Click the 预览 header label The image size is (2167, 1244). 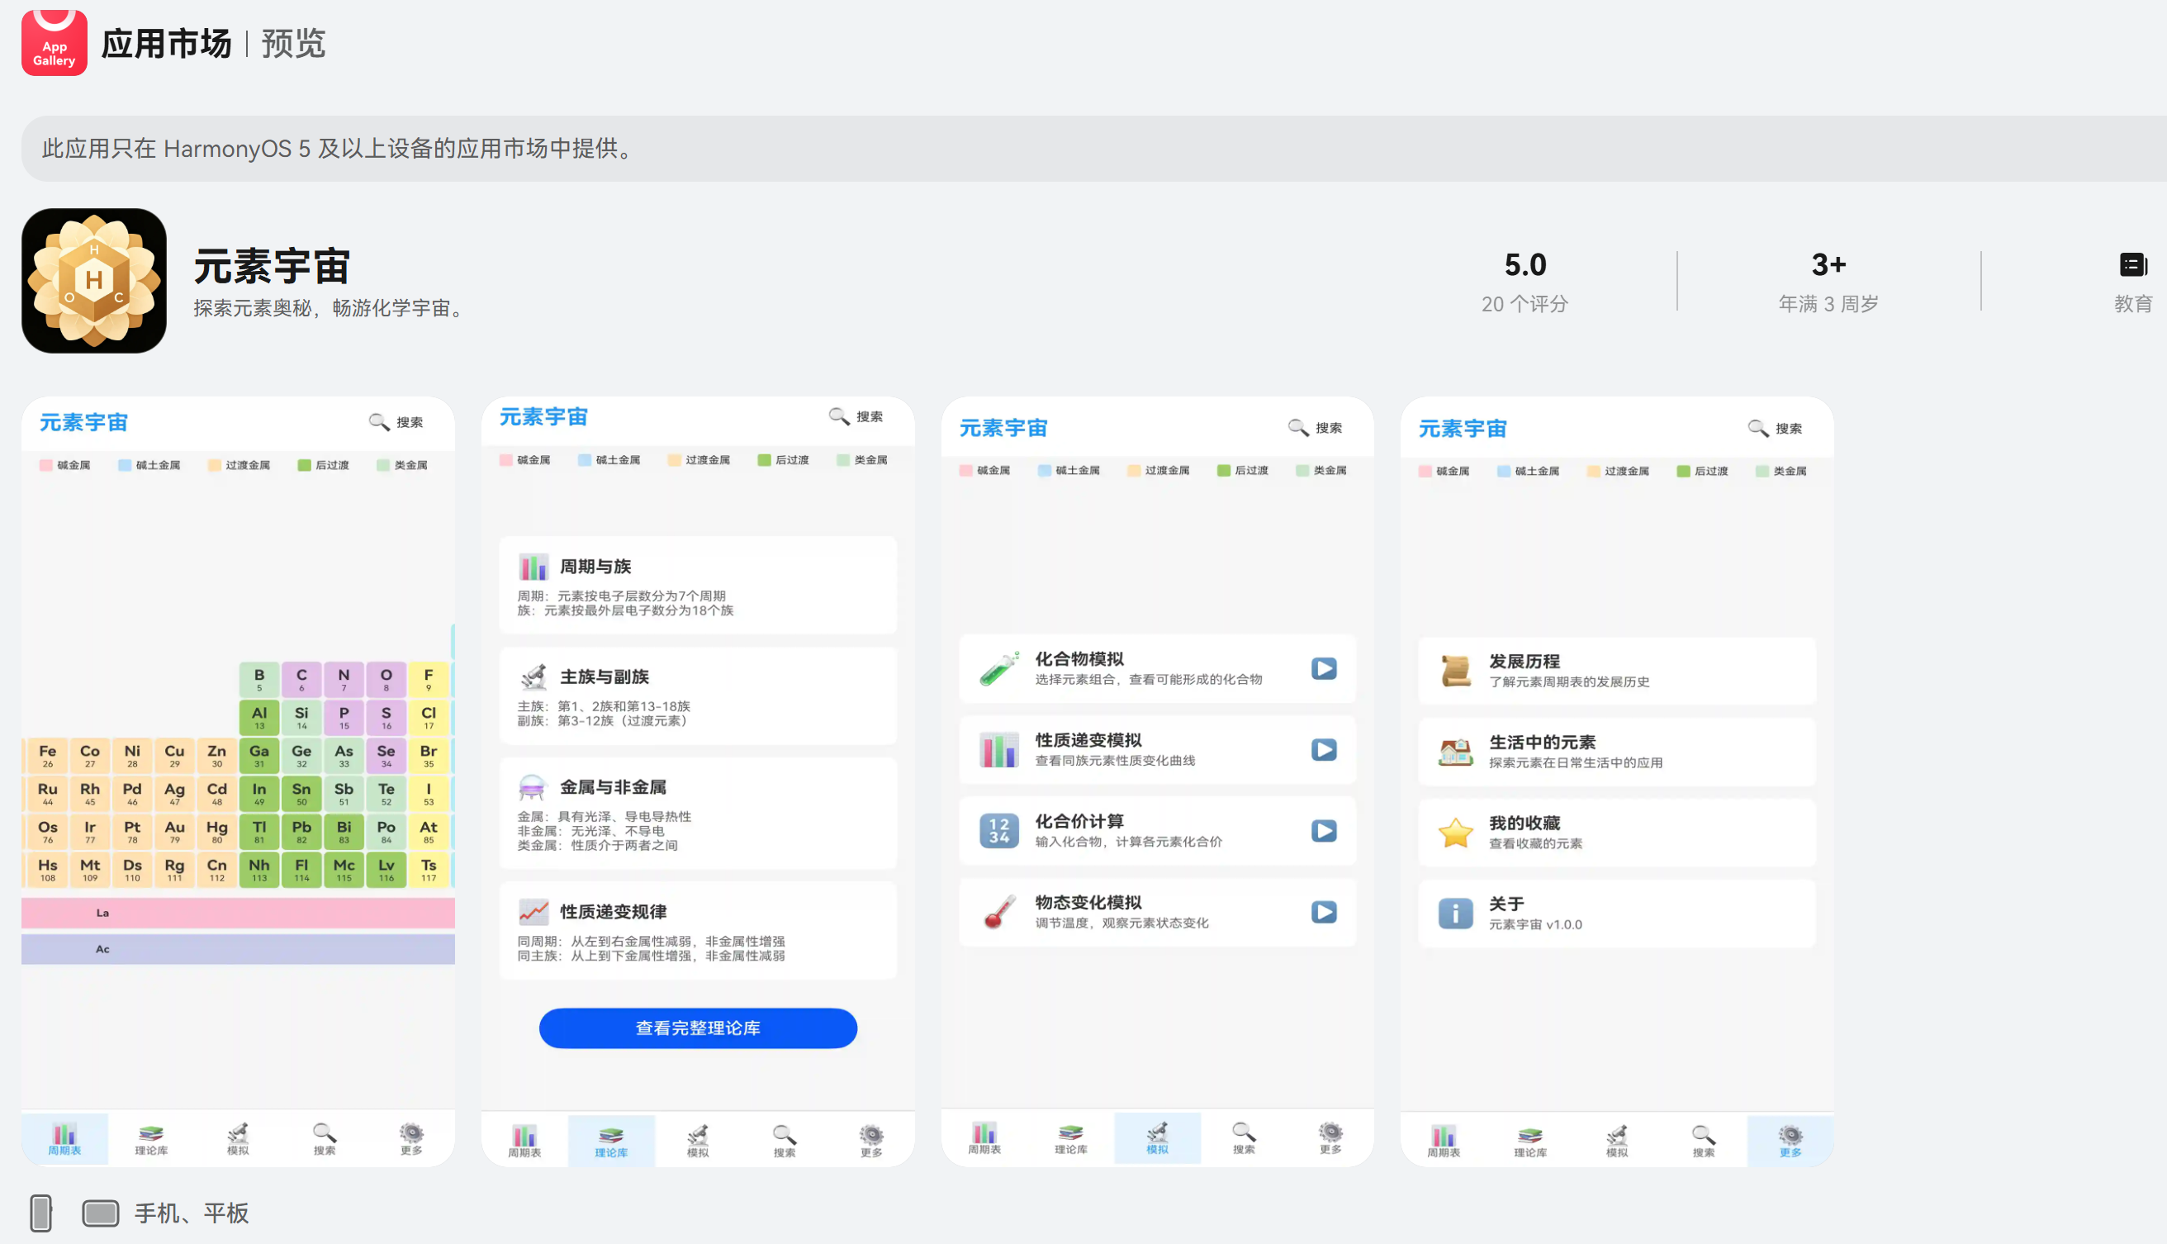(x=293, y=44)
